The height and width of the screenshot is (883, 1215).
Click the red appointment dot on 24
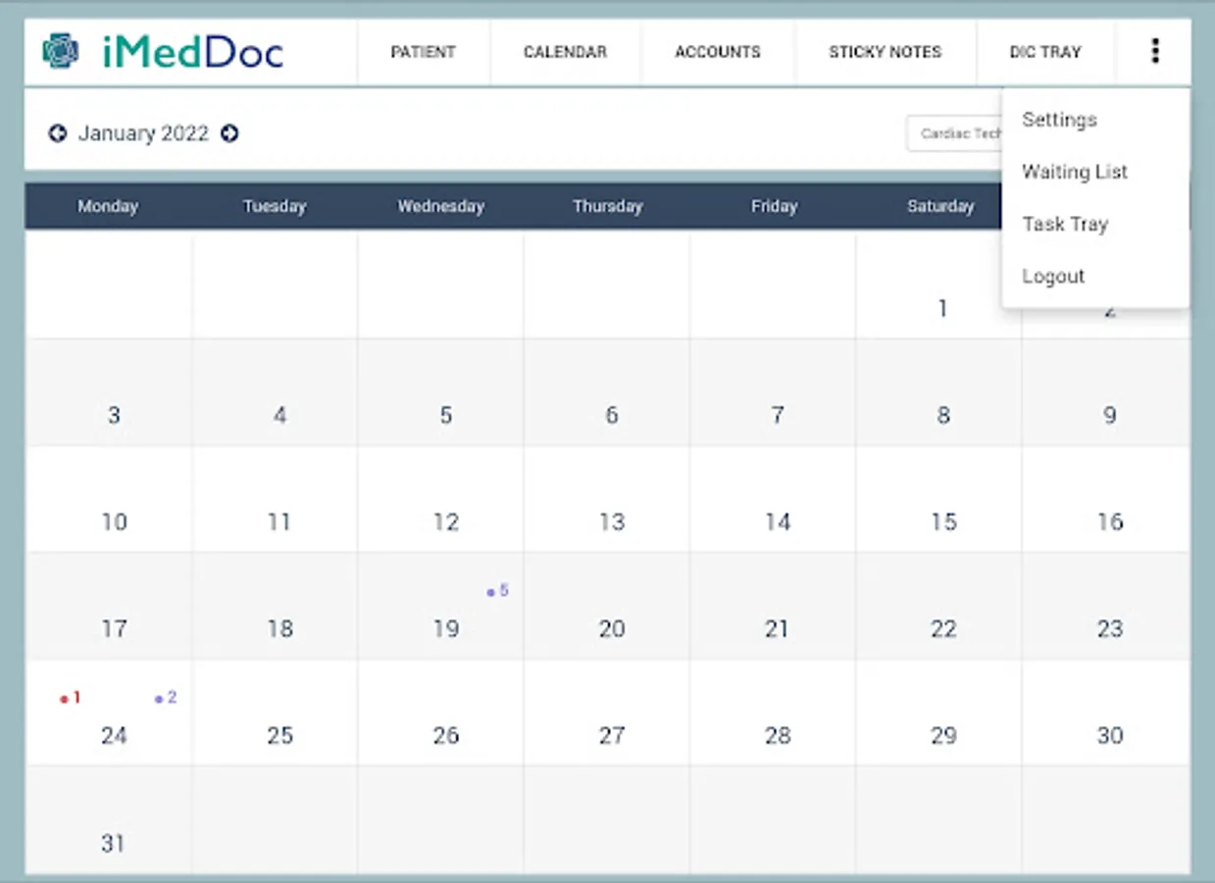pyautogui.click(x=64, y=700)
